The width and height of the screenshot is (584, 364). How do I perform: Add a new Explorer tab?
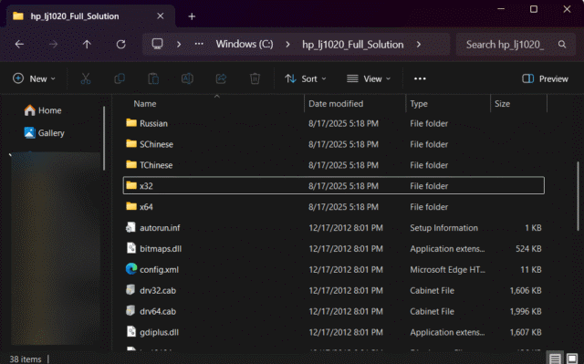(192, 16)
